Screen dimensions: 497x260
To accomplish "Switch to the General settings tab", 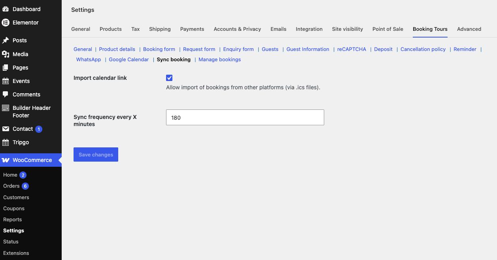I will tap(81, 29).
